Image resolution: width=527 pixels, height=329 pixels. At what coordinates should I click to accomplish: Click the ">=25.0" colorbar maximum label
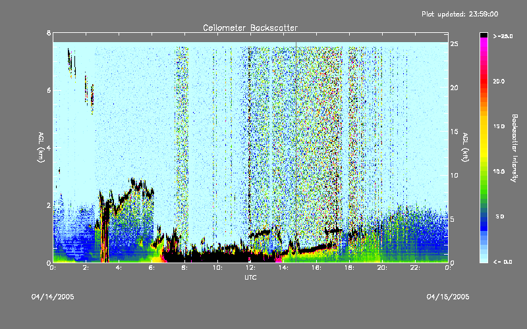tap(503, 36)
